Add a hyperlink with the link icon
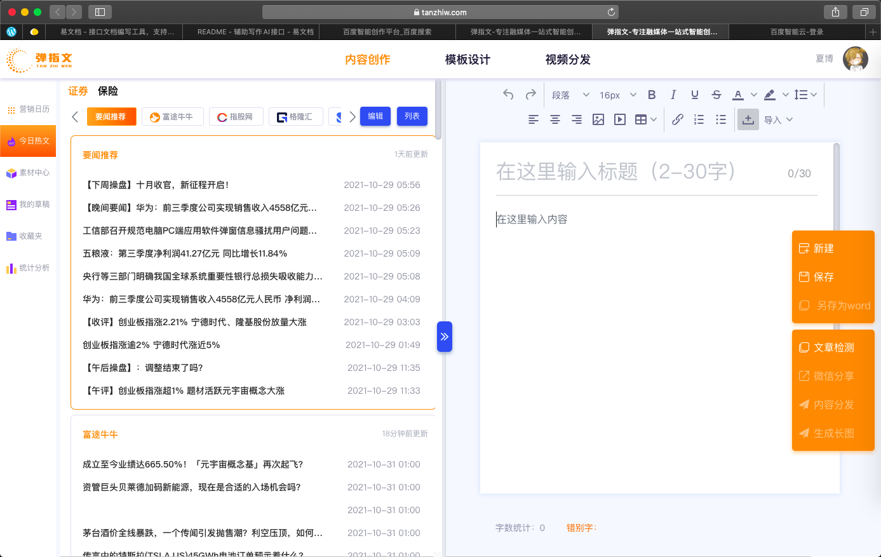Viewport: 881px width, 557px height. [678, 119]
